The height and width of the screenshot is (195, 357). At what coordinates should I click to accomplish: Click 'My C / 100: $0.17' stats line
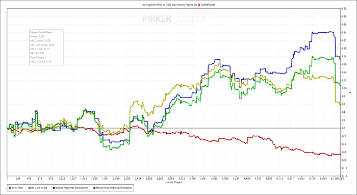[40, 49]
